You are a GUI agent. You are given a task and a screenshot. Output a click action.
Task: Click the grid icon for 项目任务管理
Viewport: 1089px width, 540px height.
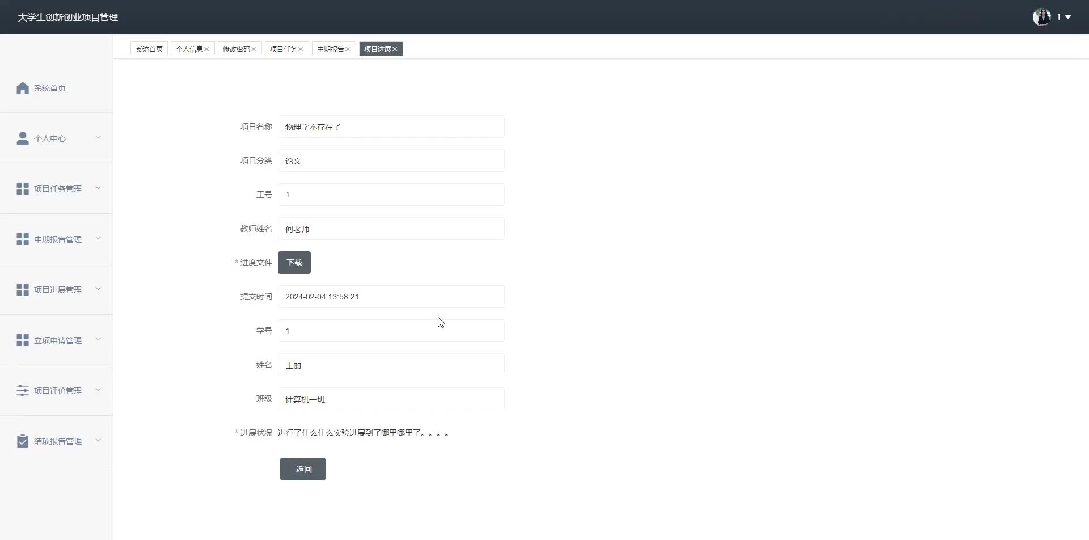coord(23,189)
